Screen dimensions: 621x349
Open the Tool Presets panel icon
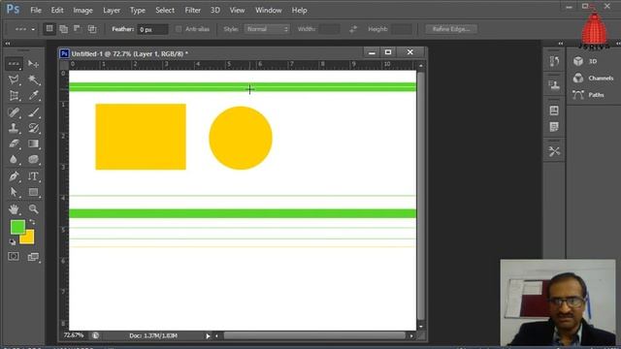554,151
